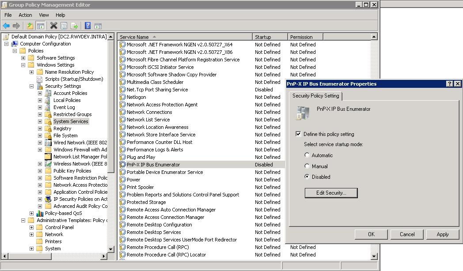
Task: Click the blue Help question mark icon
Action: coord(87,26)
